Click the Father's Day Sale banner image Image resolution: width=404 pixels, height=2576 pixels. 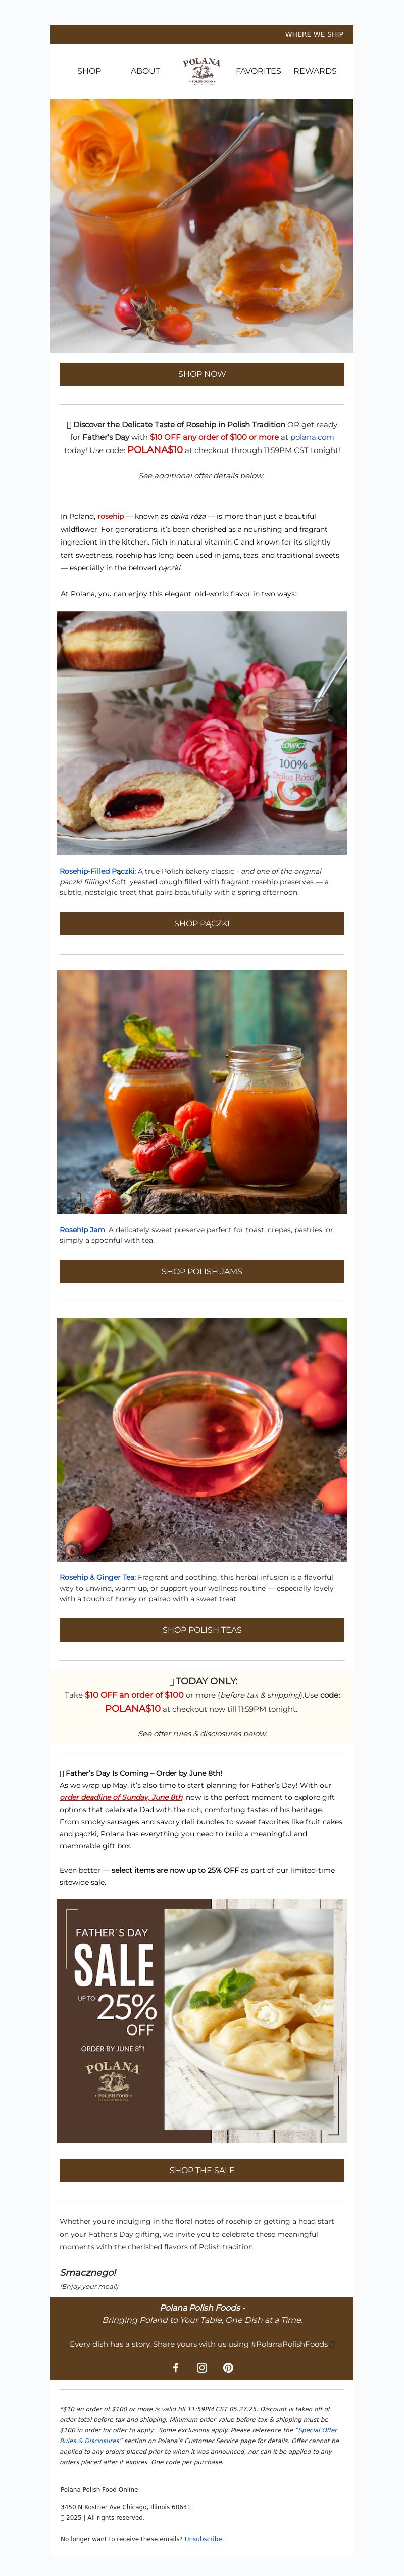(x=202, y=2021)
